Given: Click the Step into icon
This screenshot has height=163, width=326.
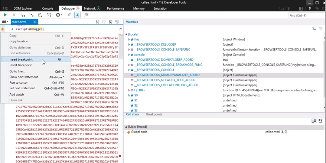Looking at the screenshot, I should (23, 15).
